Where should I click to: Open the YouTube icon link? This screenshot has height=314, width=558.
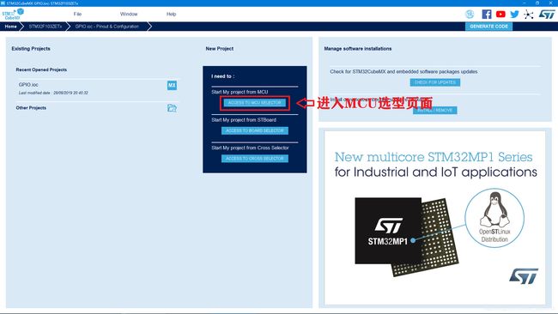pyautogui.click(x=500, y=15)
